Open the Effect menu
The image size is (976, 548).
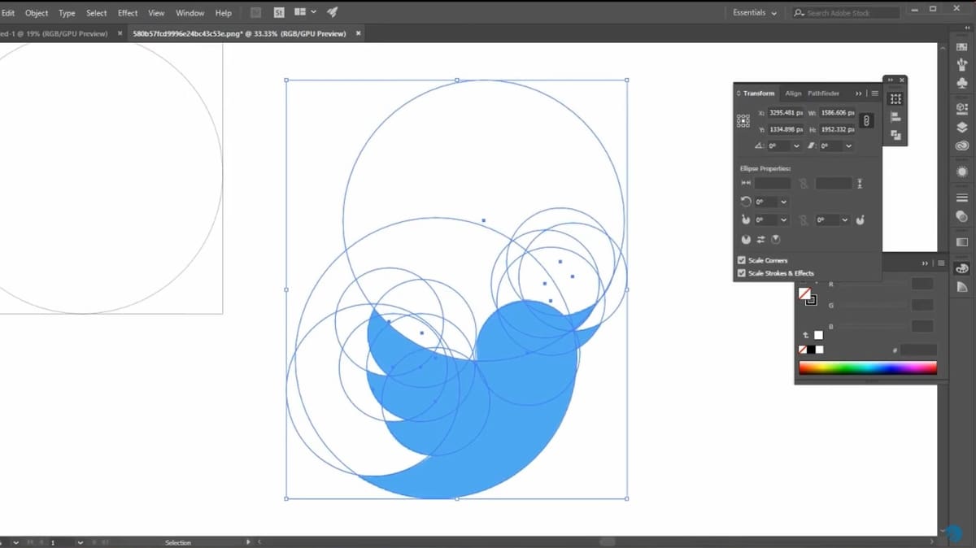point(128,13)
